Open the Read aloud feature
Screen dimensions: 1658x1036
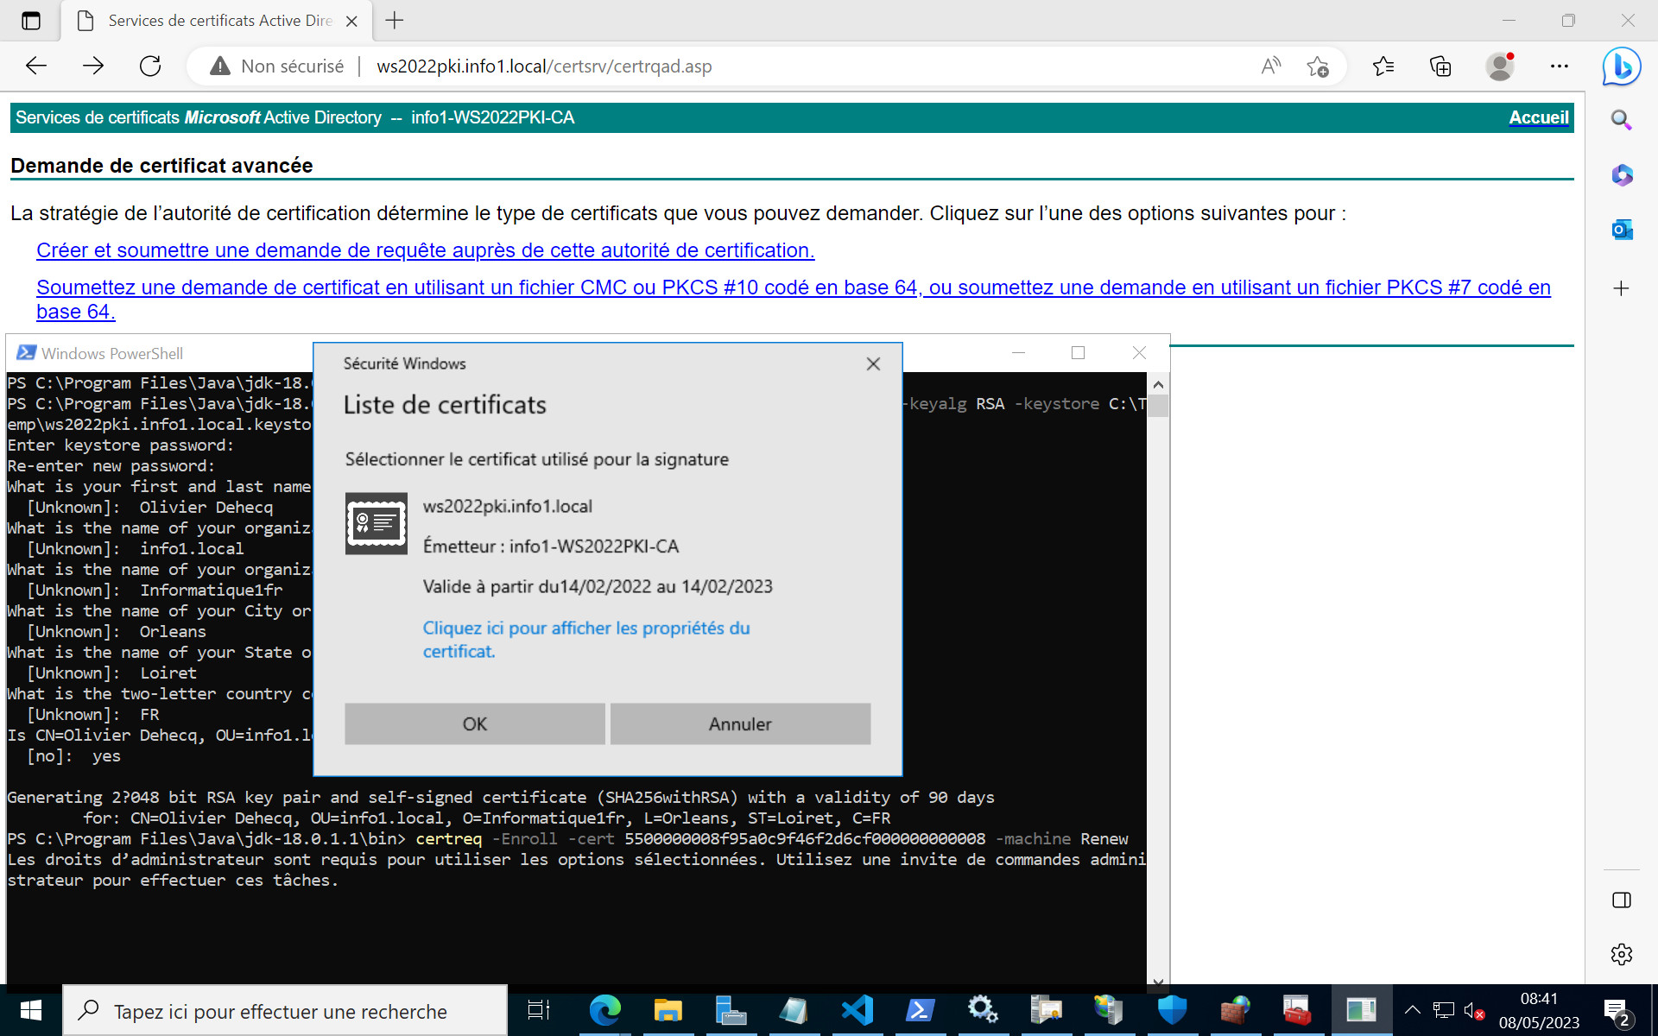1270,66
